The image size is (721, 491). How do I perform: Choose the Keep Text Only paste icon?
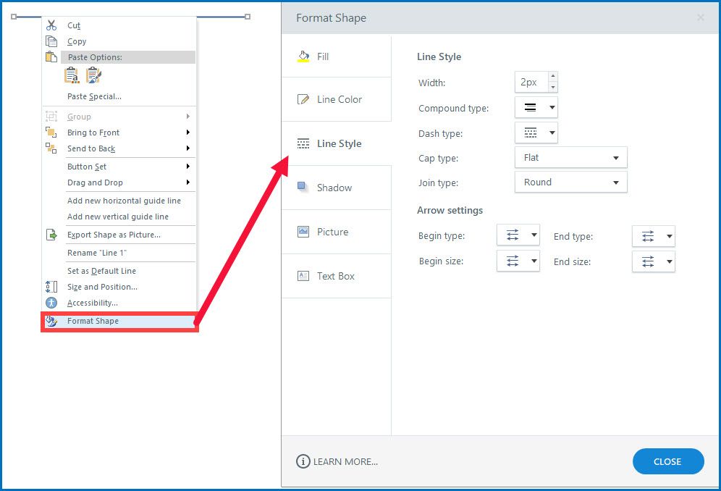(72, 75)
